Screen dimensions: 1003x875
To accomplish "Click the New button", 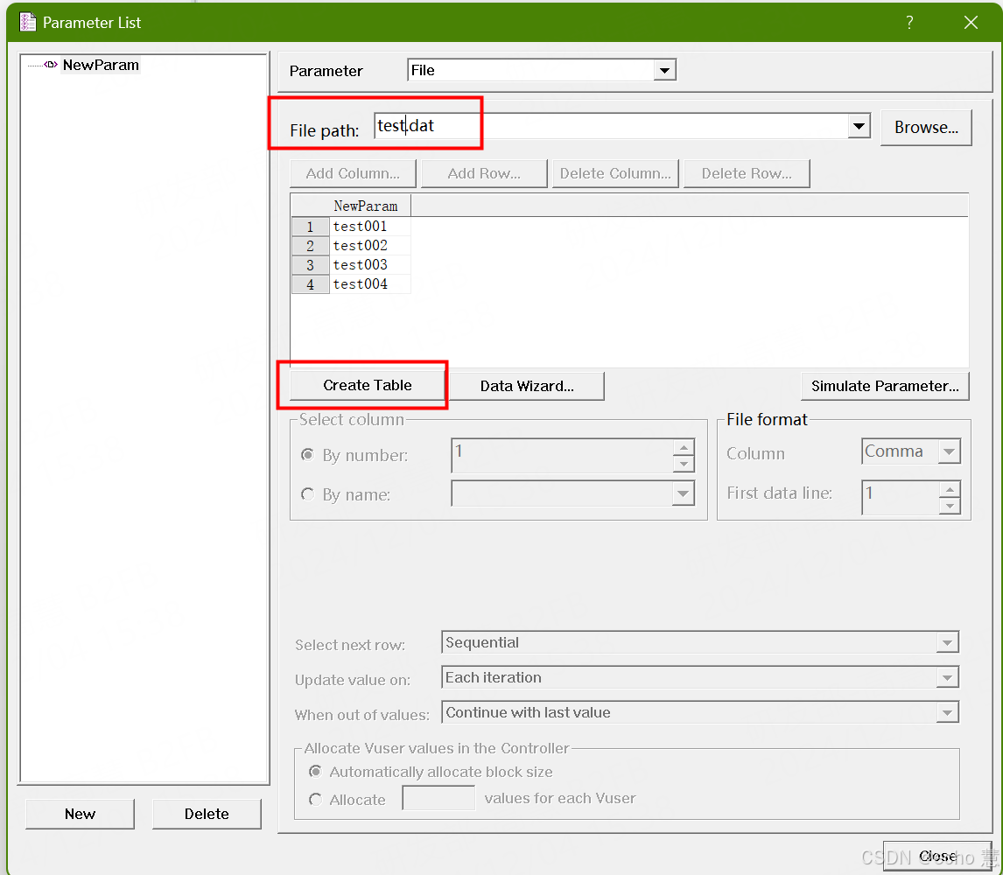I will pos(80,814).
